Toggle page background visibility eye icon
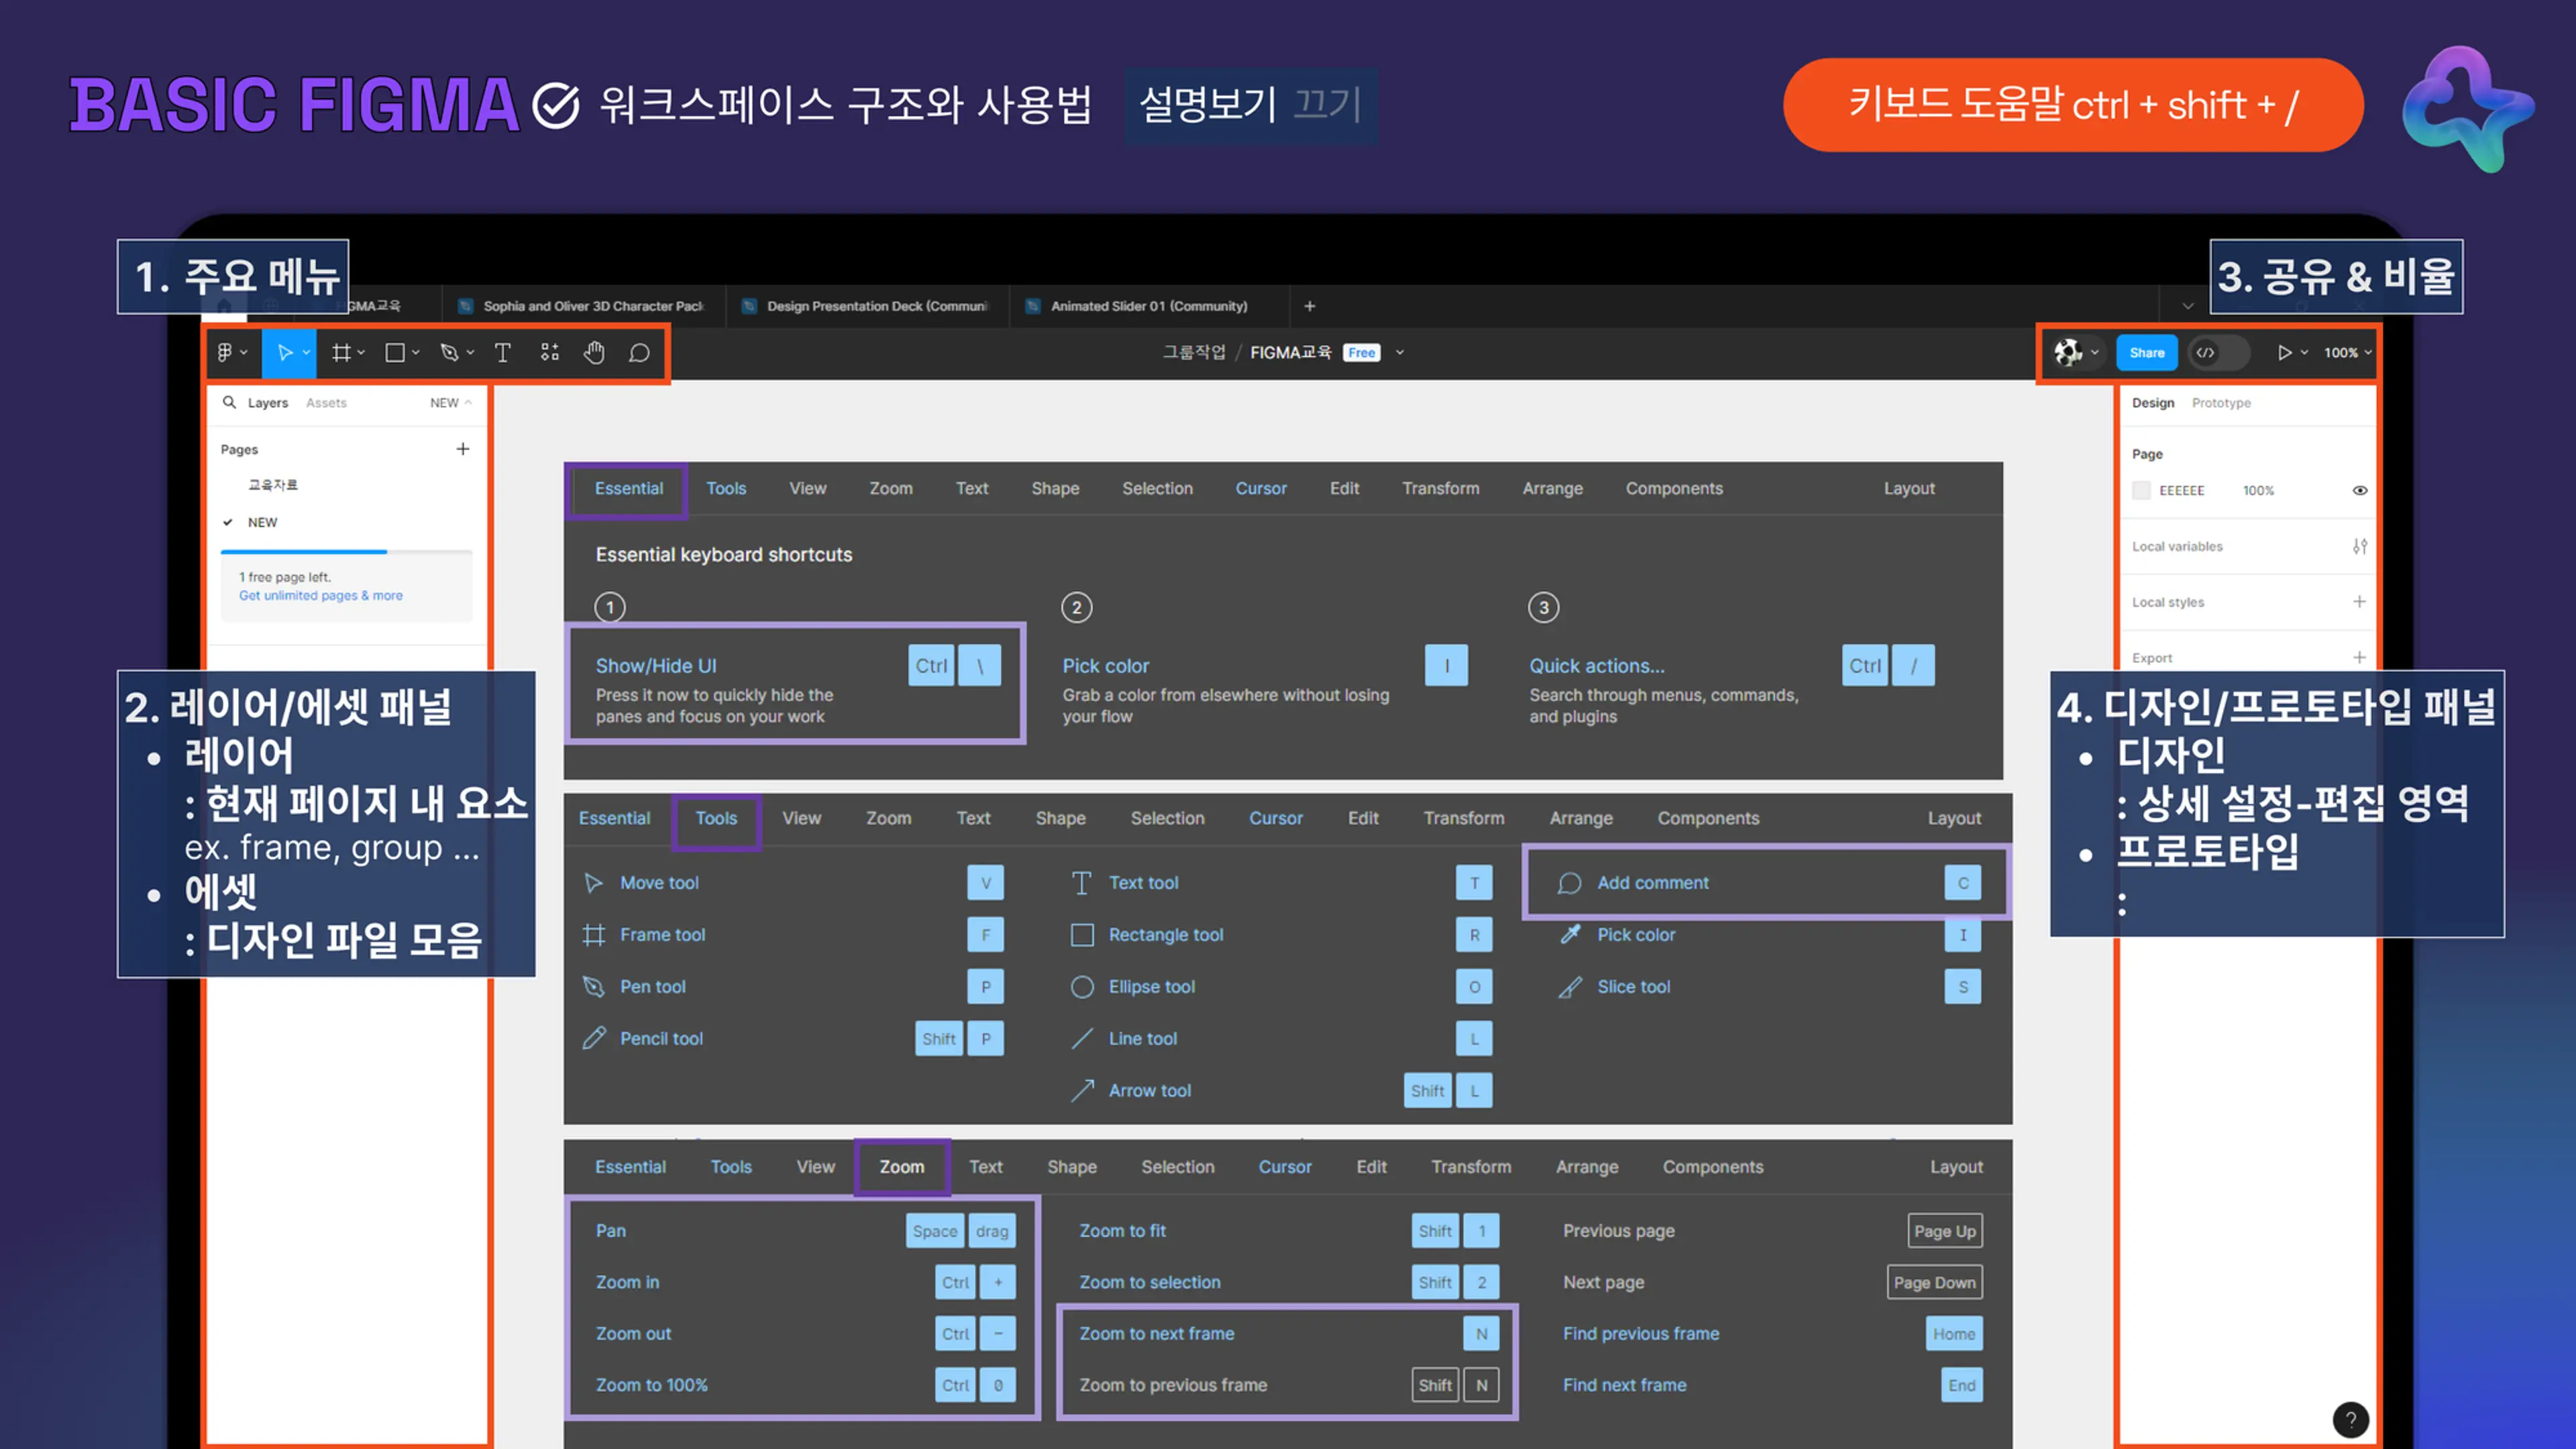 pos(2360,490)
